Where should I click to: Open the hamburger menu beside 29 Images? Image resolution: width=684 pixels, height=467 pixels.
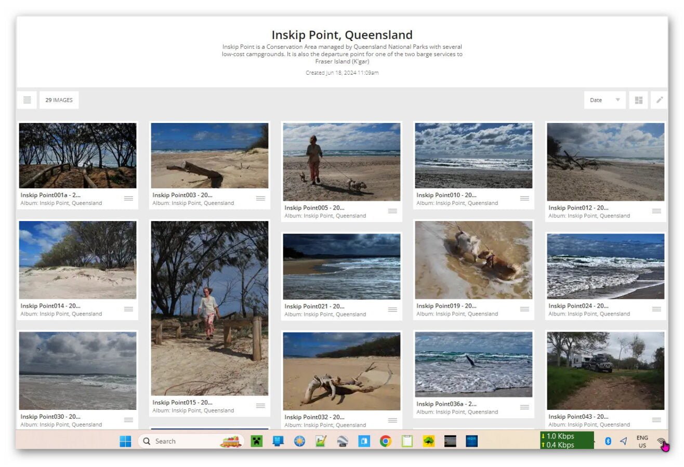(27, 100)
